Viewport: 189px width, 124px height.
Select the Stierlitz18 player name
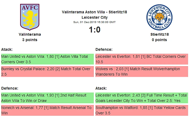[x=159, y=34]
